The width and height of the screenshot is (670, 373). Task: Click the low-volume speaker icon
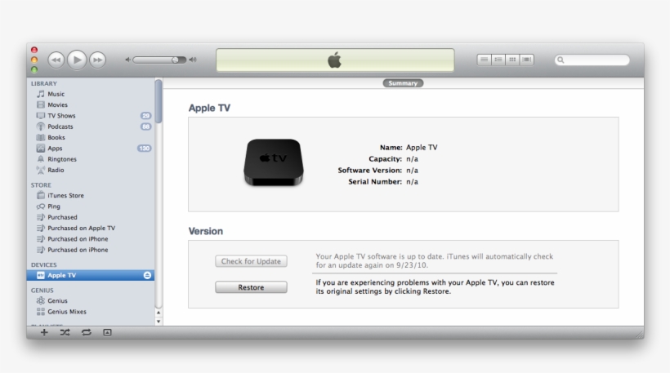[x=127, y=60]
